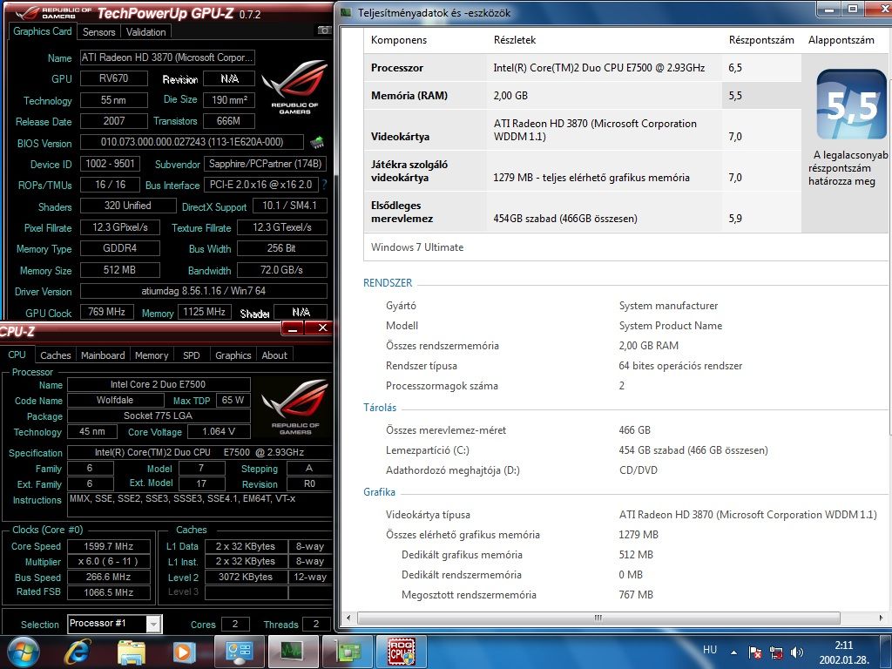Open Windows Media Player from the taskbar
The width and height of the screenshot is (892, 669).
pos(184,652)
